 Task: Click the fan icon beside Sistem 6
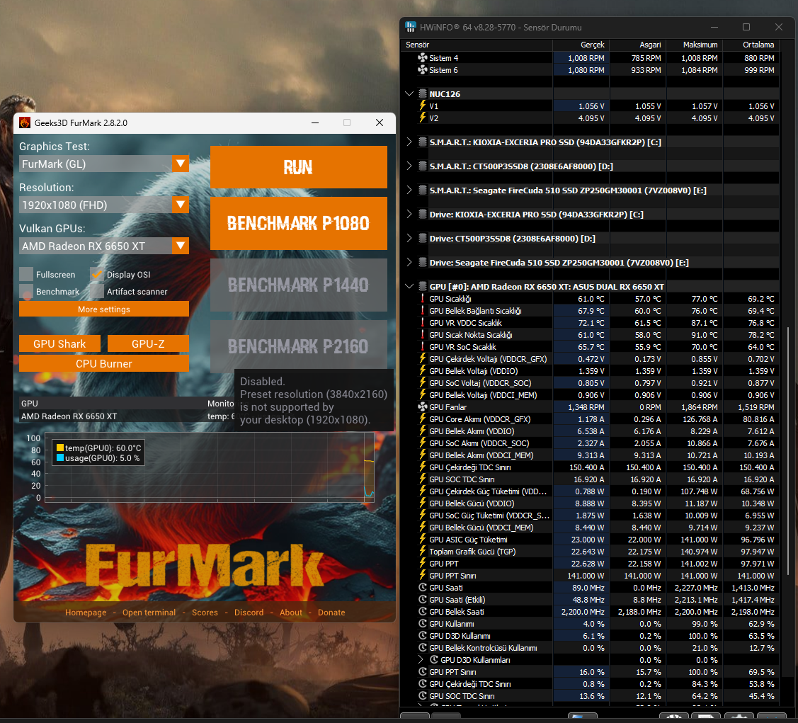(x=423, y=70)
